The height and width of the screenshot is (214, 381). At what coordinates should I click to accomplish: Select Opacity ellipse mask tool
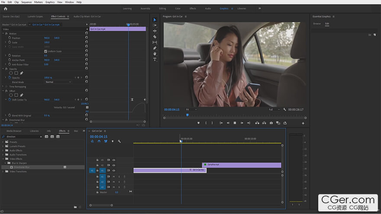pyautogui.click(x=11, y=73)
